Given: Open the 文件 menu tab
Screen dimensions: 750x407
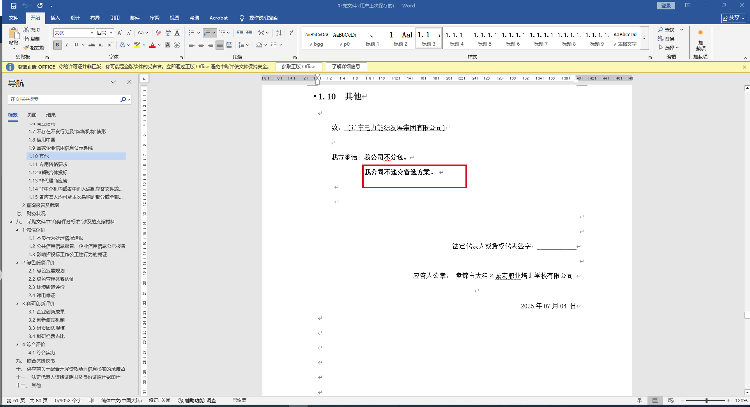Looking at the screenshot, I should (14, 18).
